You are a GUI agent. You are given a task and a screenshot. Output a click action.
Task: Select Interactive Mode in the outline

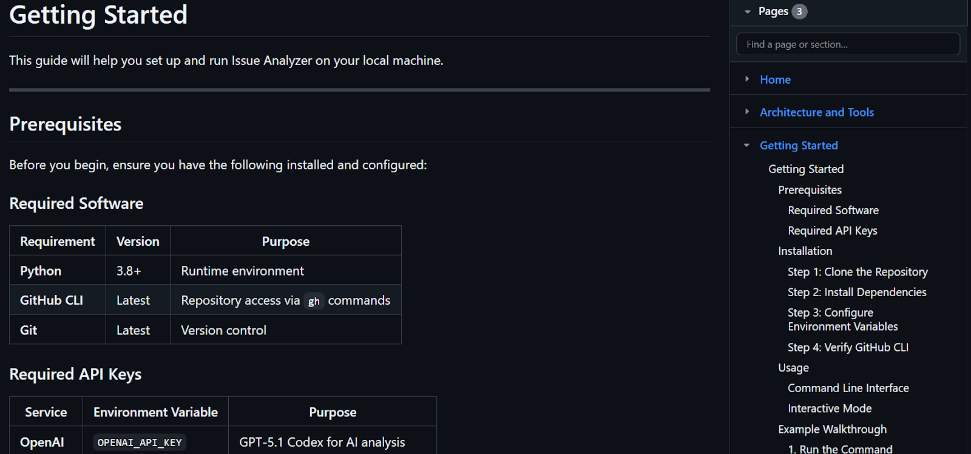tap(830, 408)
